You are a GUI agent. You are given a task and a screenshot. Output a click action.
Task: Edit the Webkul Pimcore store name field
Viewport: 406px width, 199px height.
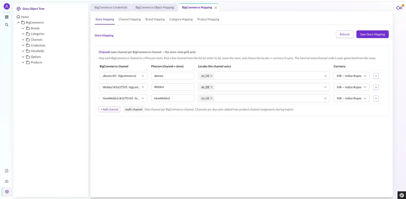173,87
